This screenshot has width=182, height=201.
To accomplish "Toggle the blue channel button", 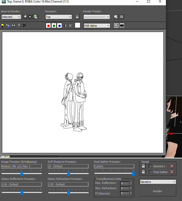I will click(x=59, y=25).
